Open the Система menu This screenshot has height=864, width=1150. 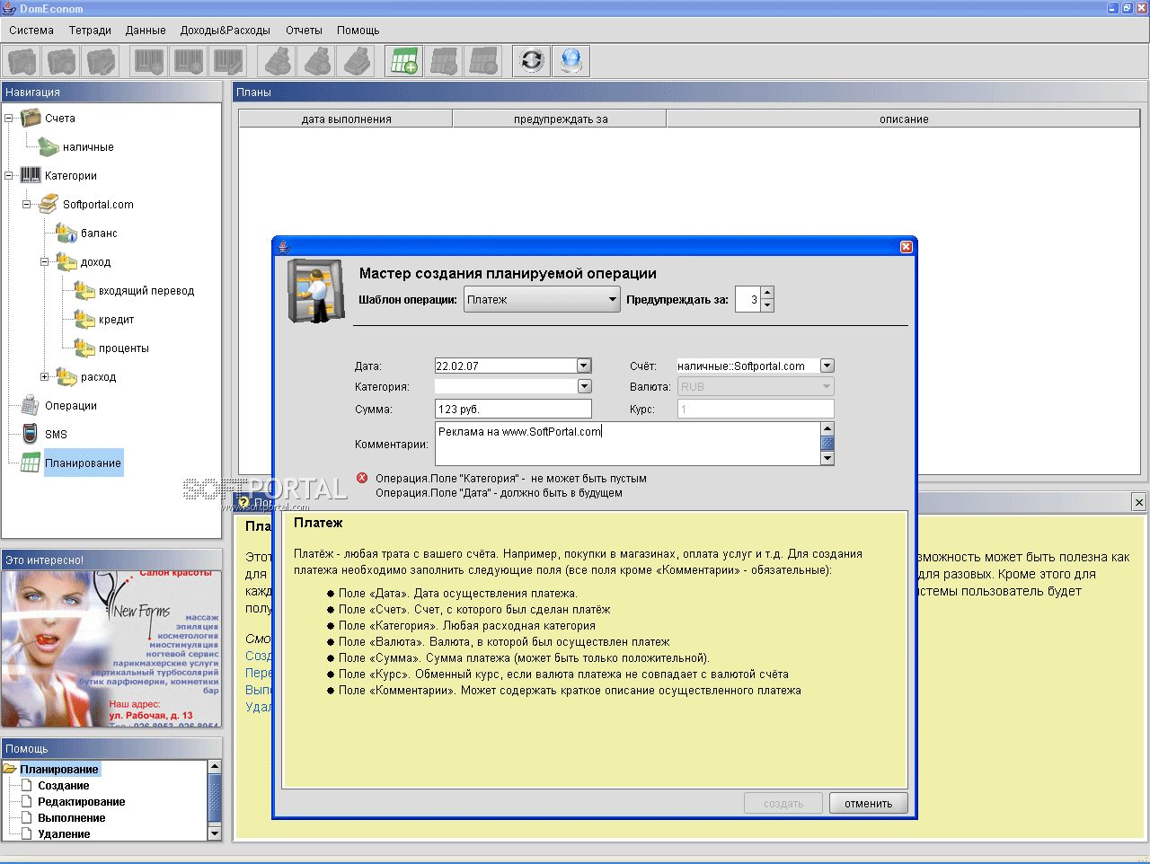pos(31,30)
